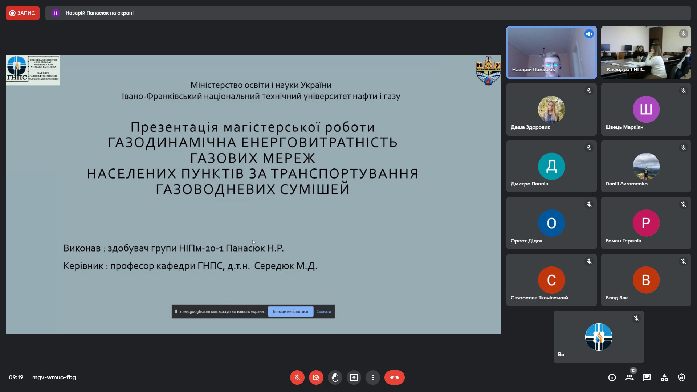Leave the call with red hangup button
Image resolution: width=697 pixels, height=392 pixels.
point(394,377)
